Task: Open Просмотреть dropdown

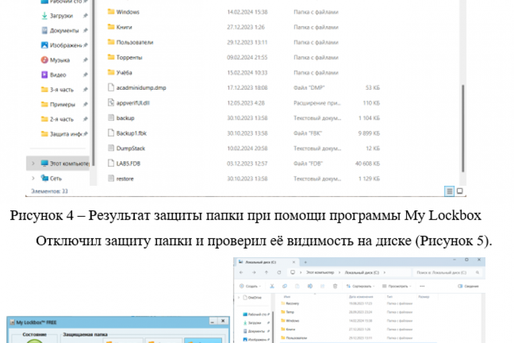Action: pyautogui.click(x=397, y=286)
